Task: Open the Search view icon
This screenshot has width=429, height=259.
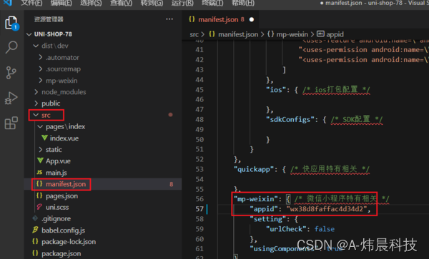Action: 11,47
